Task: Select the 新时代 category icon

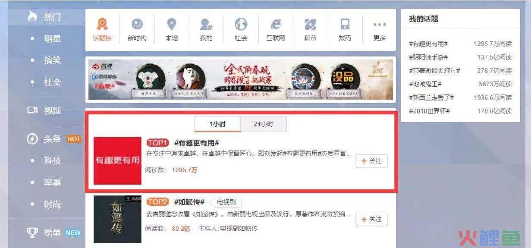Action: pyautogui.click(x=137, y=30)
